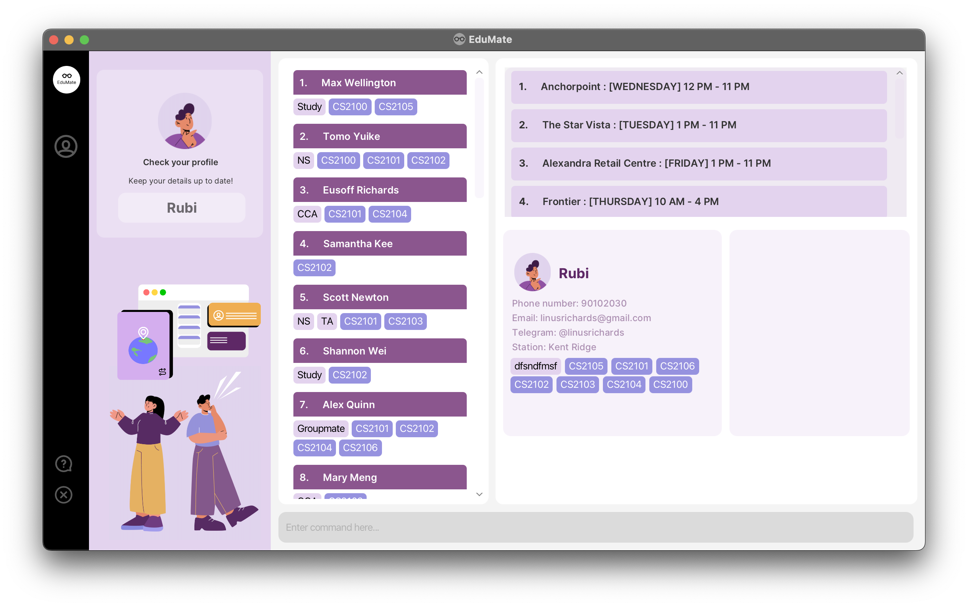This screenshot has height=607, width=968.
Task: Click the Groupmate tag under Alex Quinn
Action: coord(321,428)
